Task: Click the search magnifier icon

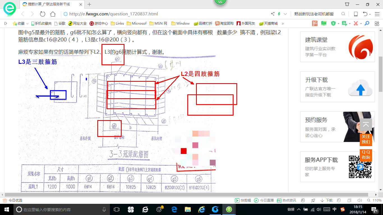Action: point(343,14)
